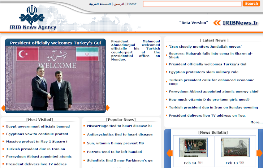Advance headline slideshow with right orange arrow
Screen dimensions: 263x168
(108, 108)
